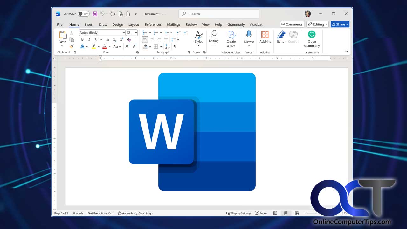Switch to the Insert tab
Image resolution: width=407 pixels, height=229 pixels.
coord(89,24)
